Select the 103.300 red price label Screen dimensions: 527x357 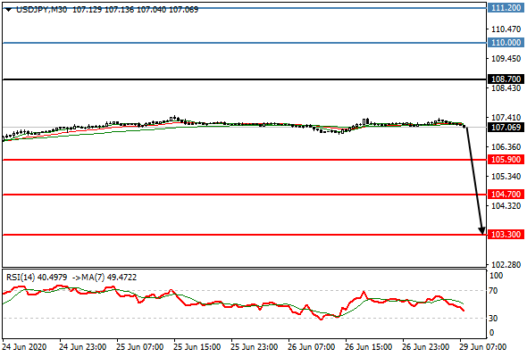pos(506,235)
